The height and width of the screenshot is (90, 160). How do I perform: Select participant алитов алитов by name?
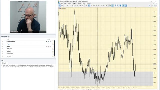click(10, 54)
